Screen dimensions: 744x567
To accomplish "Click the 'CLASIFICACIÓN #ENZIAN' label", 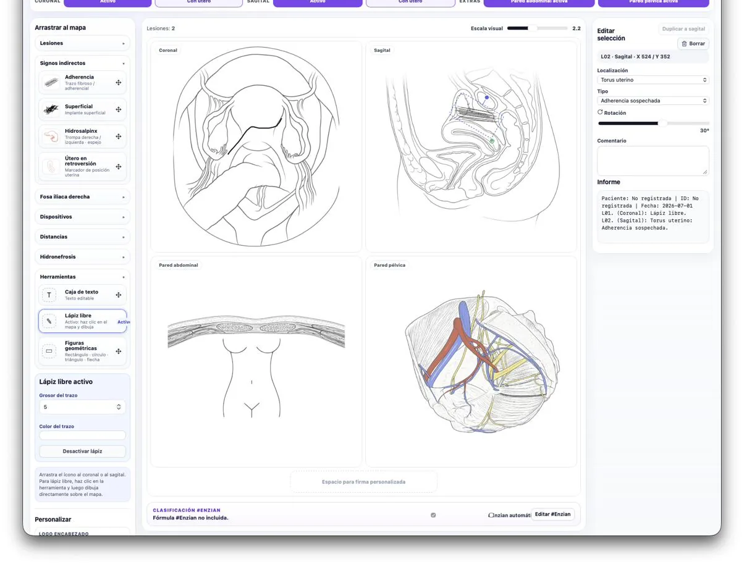I will click(187, 510).
